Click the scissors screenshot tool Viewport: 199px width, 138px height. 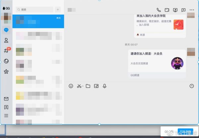[x=79, y=86]
